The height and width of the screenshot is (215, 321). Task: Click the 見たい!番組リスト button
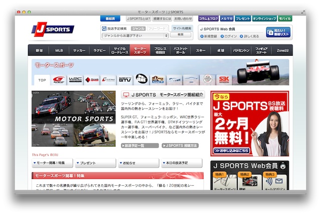tap(278, 32)
